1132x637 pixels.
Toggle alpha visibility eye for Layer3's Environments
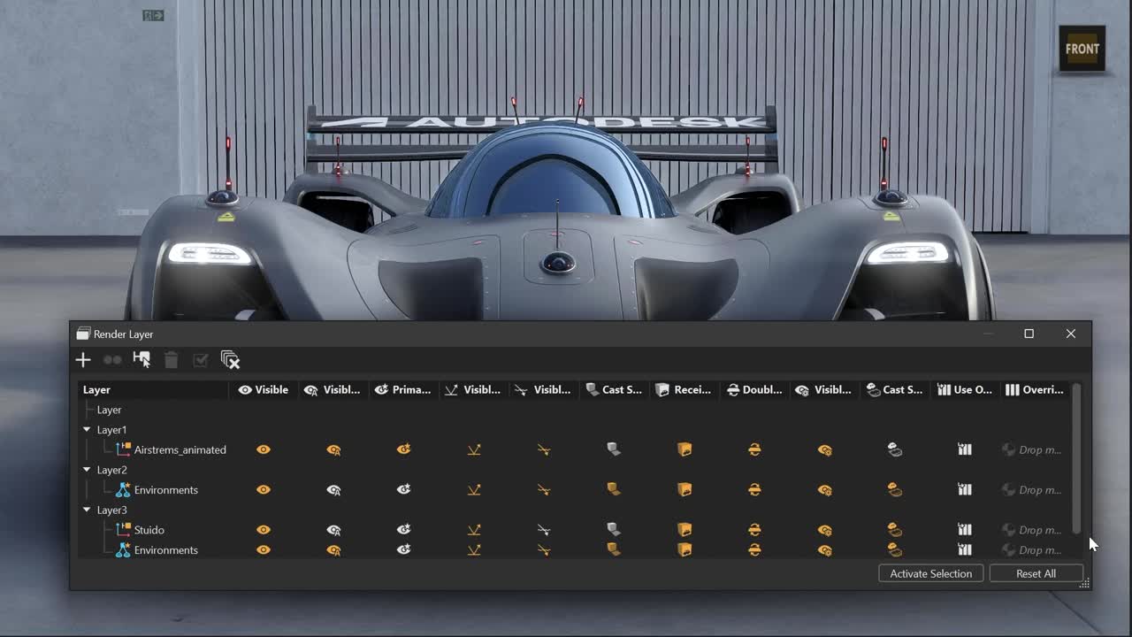[x=333, y=549]
